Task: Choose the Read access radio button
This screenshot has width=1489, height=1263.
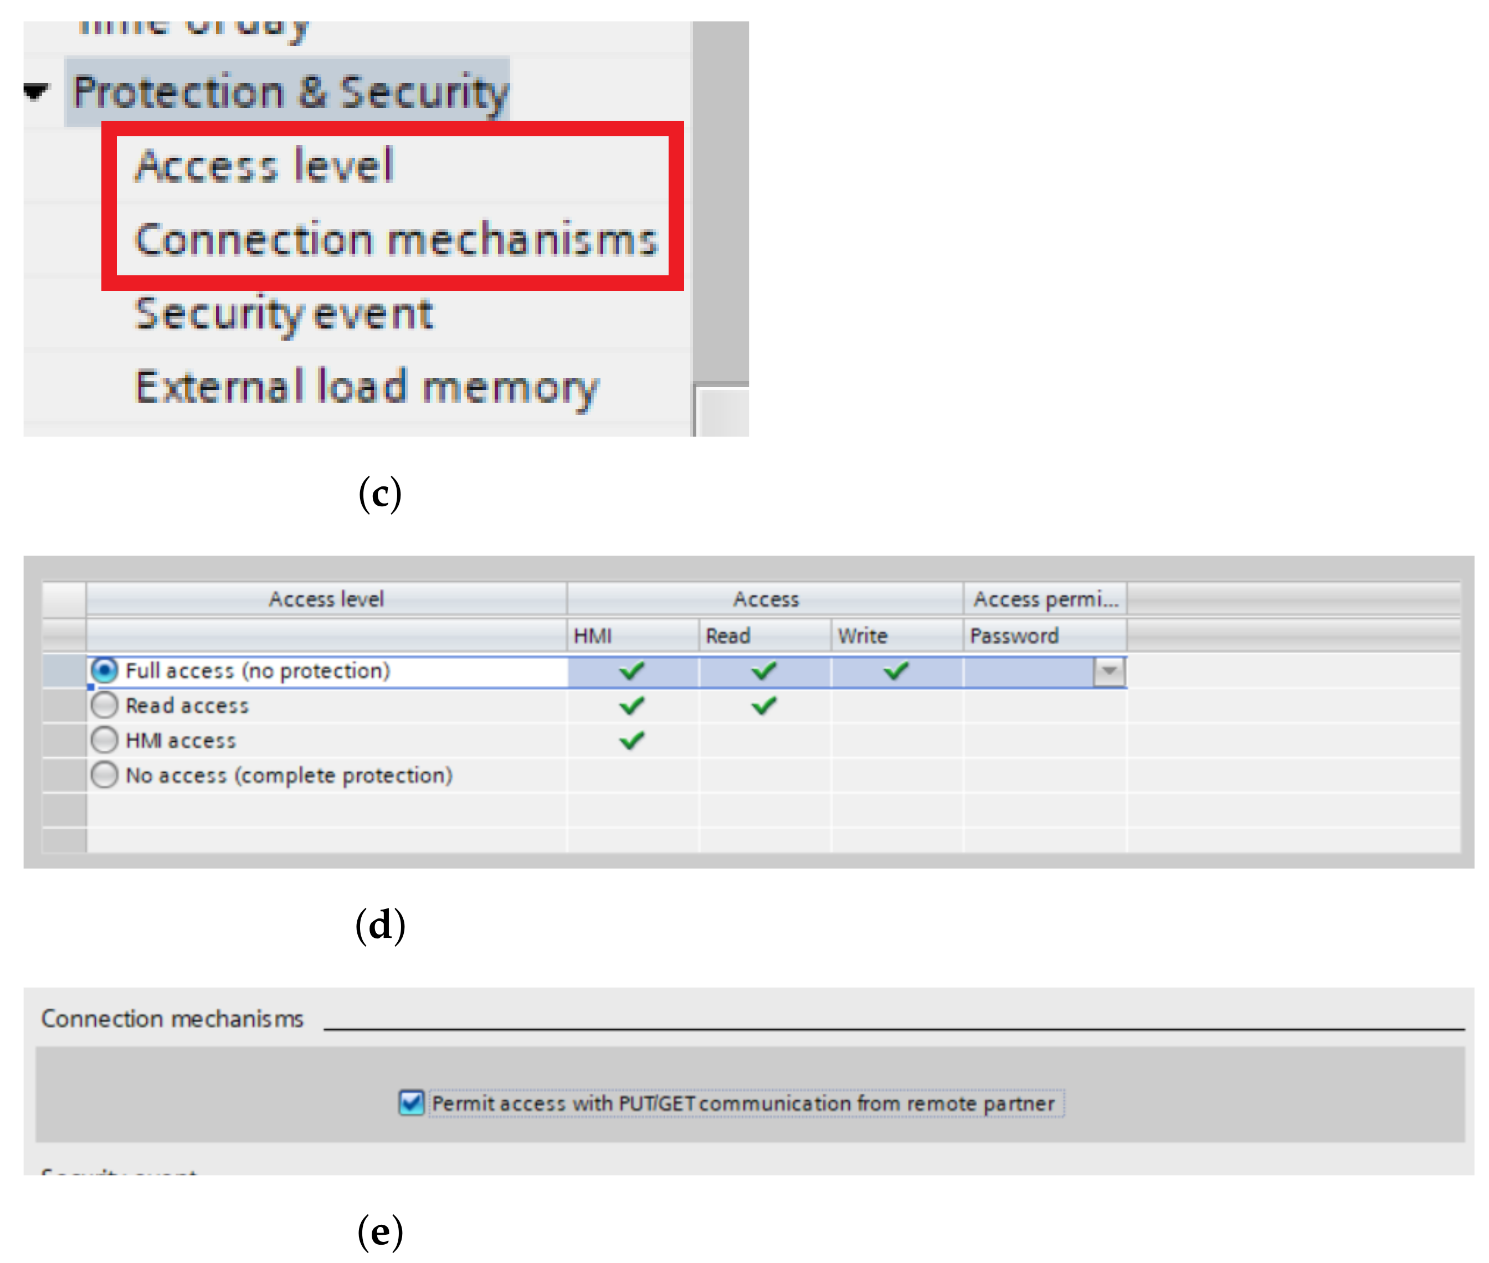Action: click(x=105, y=706)
